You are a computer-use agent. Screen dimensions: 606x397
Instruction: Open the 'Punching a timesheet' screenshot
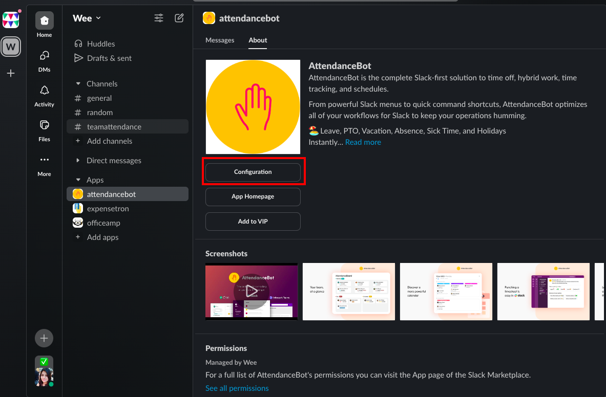coord(544,292)
